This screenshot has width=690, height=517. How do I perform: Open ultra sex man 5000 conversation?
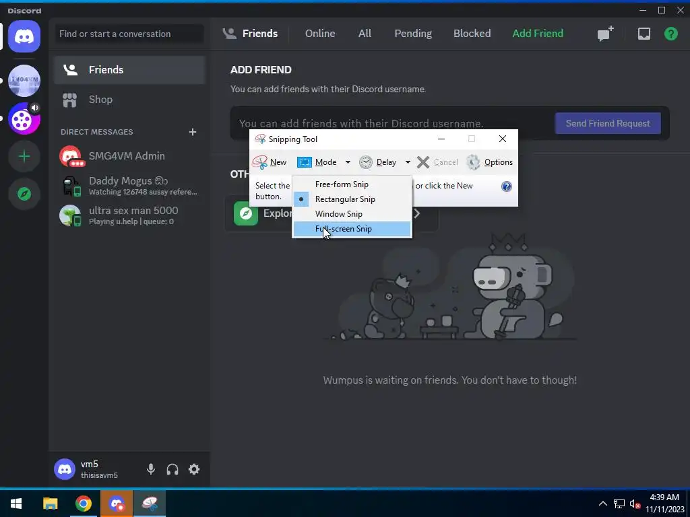tap(130, 215)
